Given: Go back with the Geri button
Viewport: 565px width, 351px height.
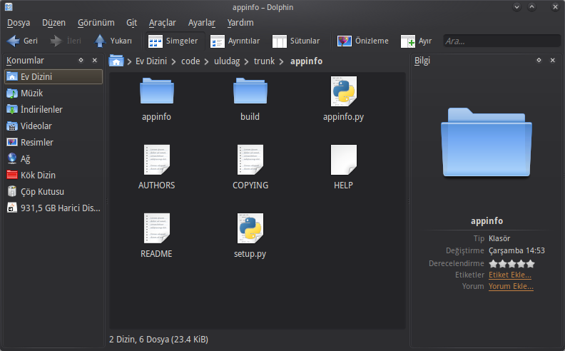Looking at the screenshot, I should [x=22, y=41].
